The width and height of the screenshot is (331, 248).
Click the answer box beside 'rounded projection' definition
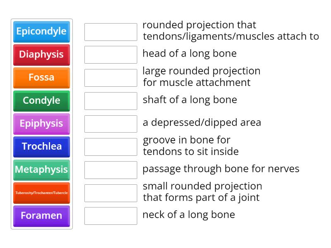(x=110, y=32)
